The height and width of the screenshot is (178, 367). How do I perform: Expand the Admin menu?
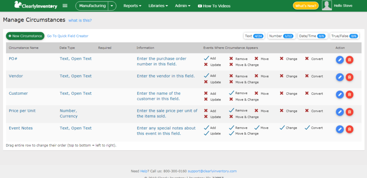tap(182, 6)
